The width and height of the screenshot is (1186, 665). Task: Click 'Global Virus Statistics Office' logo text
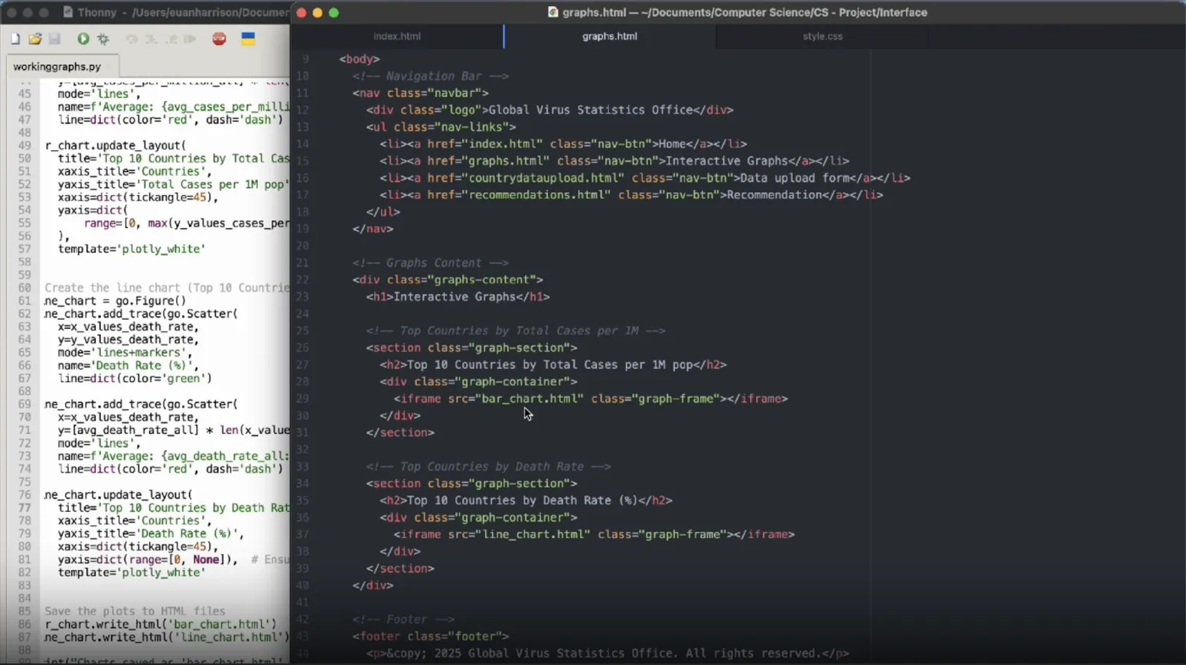591,110
